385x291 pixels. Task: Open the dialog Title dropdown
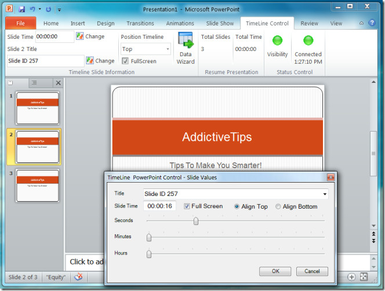[x=325, y=194]
